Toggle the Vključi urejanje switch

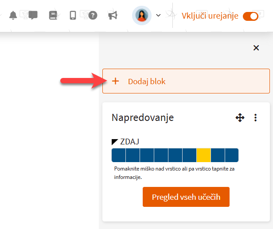pos(251,16)
